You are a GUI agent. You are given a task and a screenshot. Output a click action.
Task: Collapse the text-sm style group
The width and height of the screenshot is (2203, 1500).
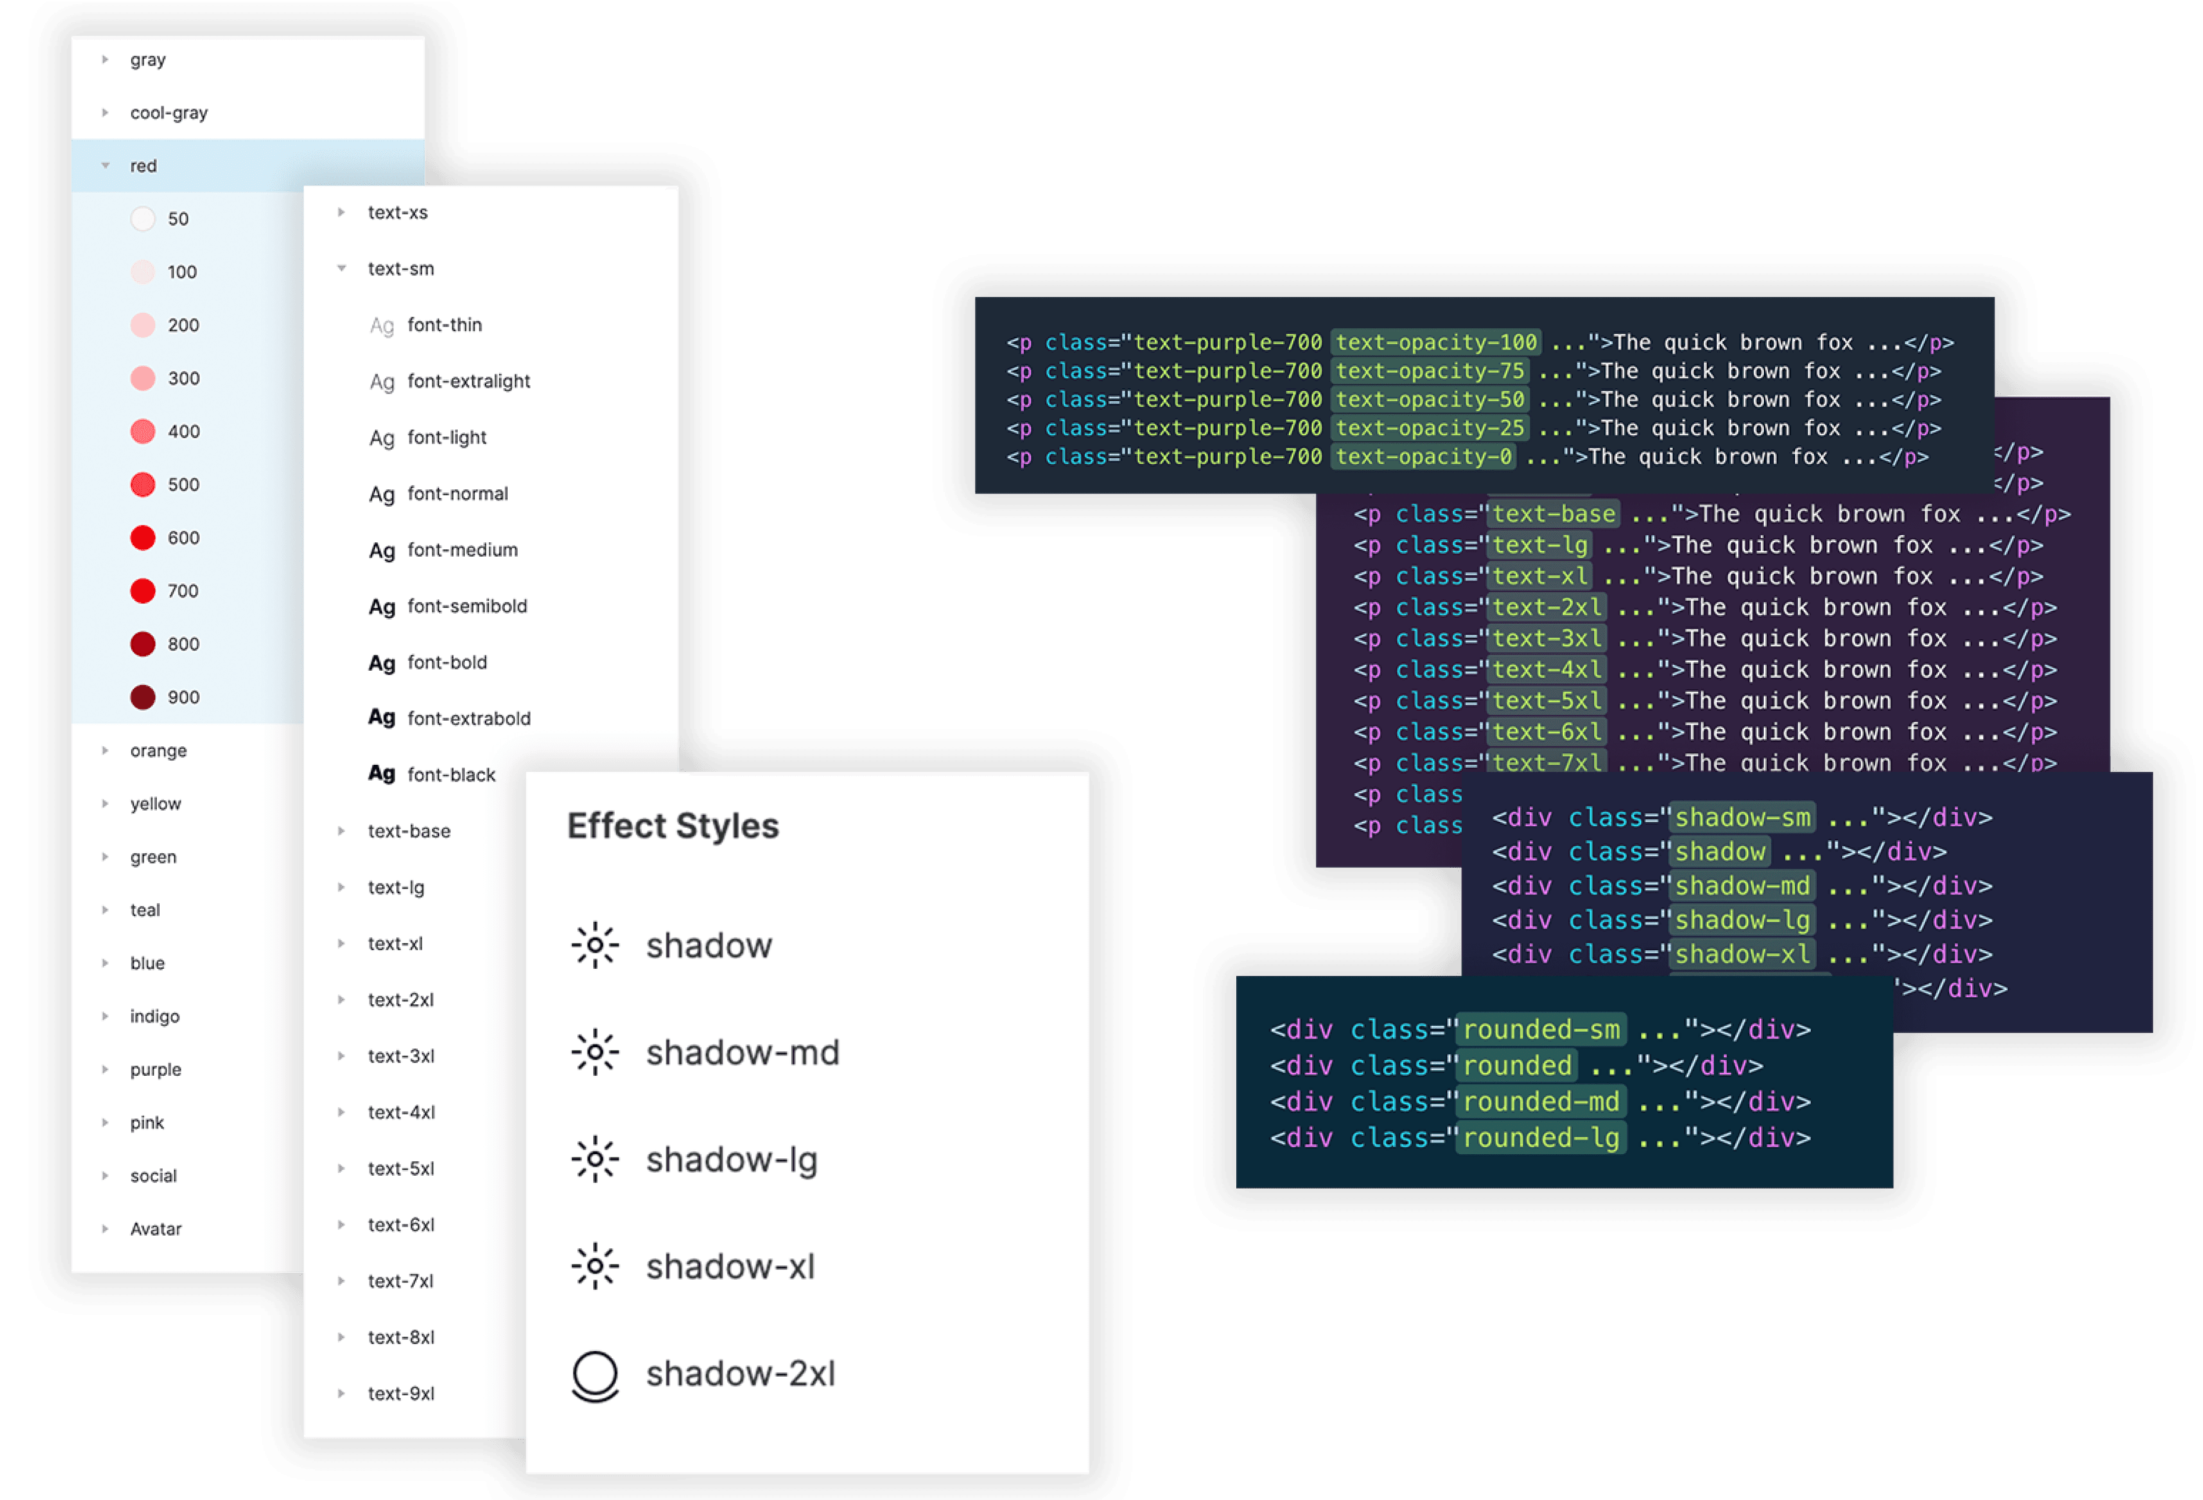point(341,269)
